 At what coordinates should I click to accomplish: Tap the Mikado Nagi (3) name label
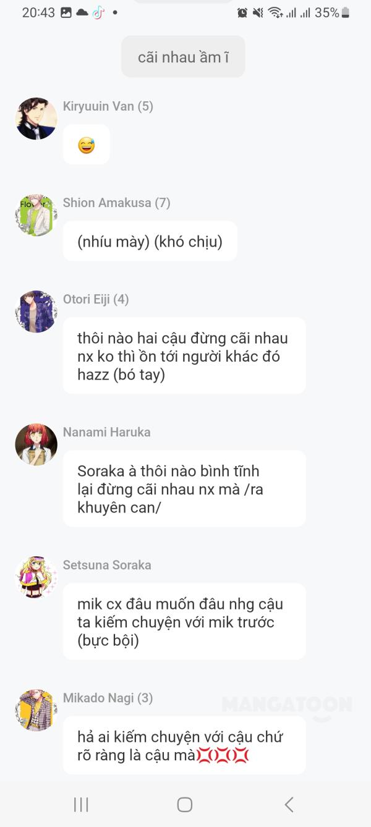point(108,698)
